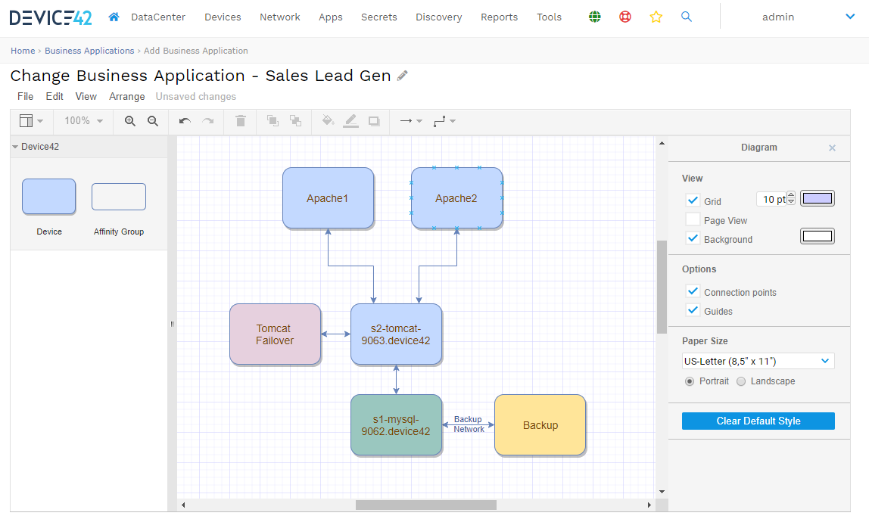Click the background color swatch
This screenshot has width=869, height=519.
(818, 237)
